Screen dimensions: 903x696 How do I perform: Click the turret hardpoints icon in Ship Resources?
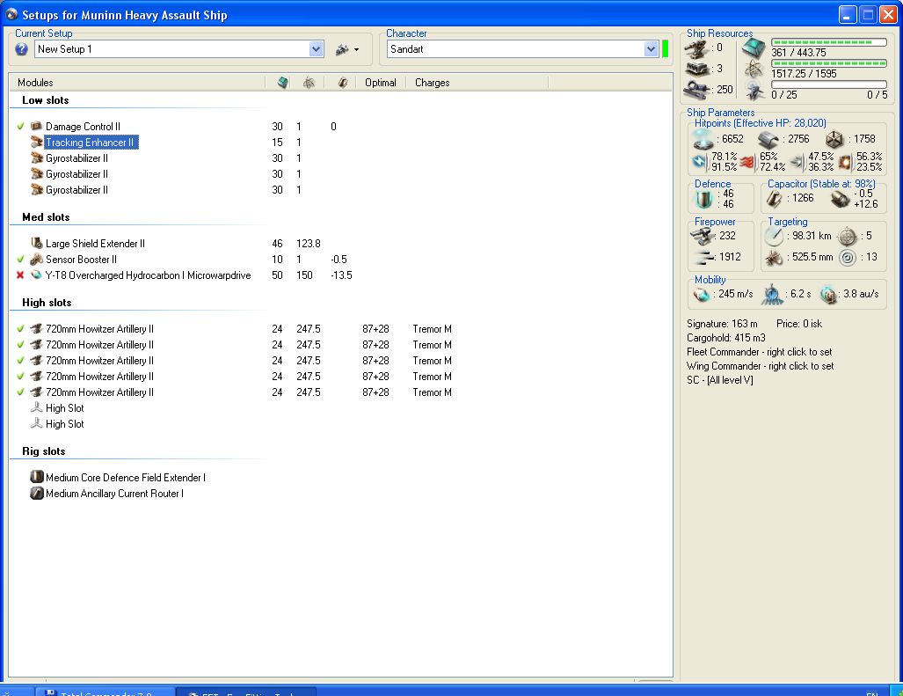[697, 49]
